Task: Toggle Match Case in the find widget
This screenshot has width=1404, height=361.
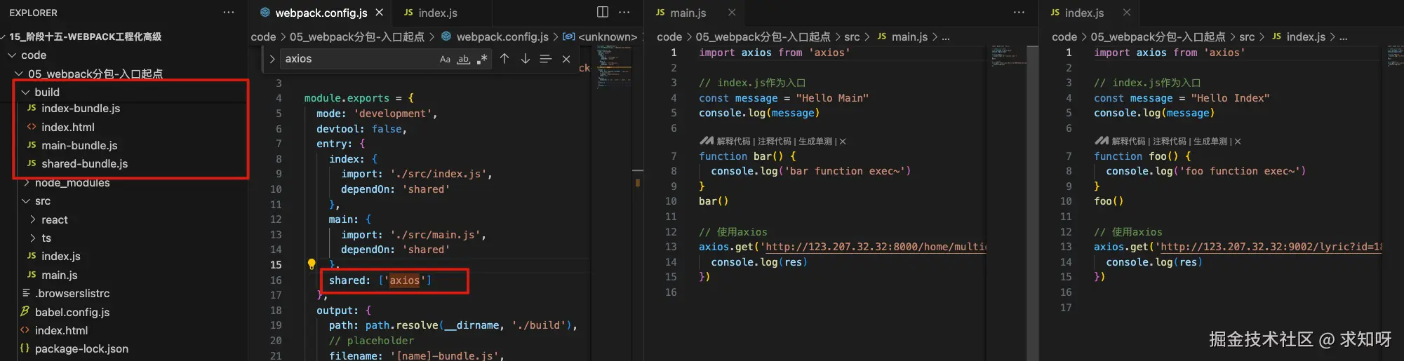Action: coord(445,60)
